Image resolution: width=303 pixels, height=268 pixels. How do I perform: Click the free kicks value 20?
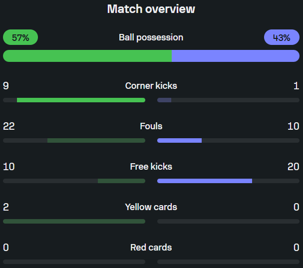[294, 167]
